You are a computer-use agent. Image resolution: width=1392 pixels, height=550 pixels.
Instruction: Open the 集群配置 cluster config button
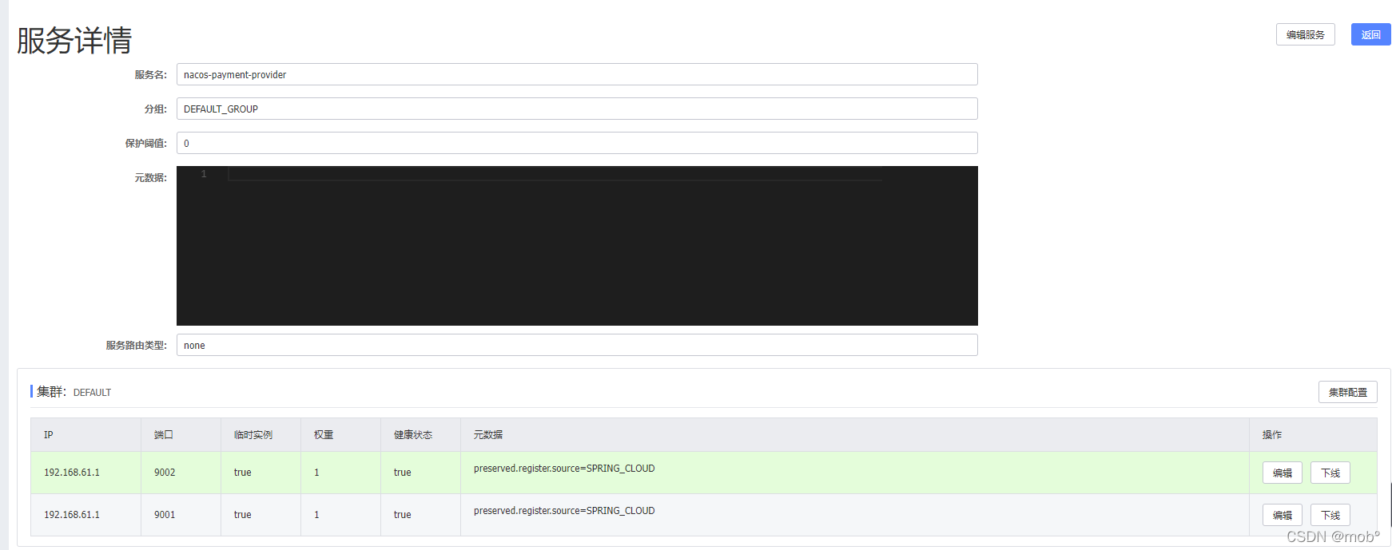(1347, 392)
